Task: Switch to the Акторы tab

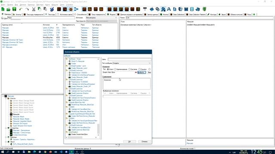Action: [17, 15]
